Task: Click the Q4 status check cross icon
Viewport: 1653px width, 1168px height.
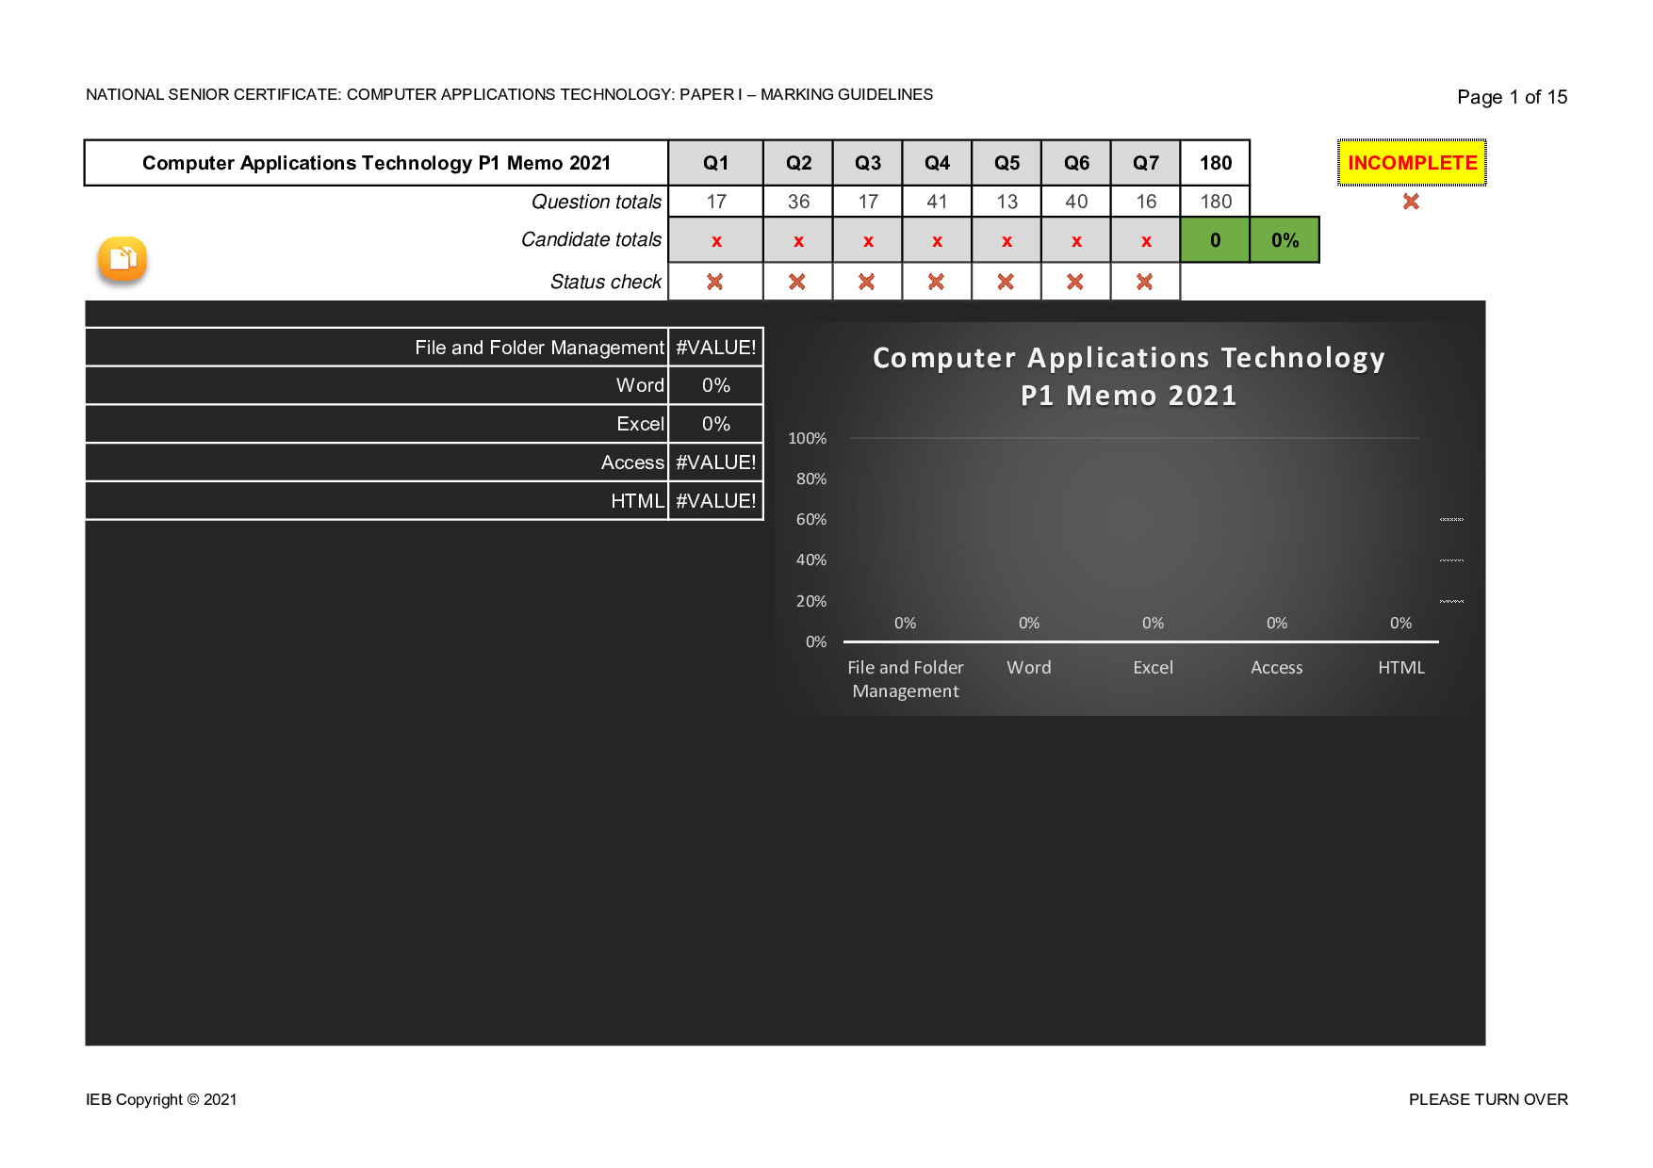Action: pyautogui.click(x=936, y=282)
